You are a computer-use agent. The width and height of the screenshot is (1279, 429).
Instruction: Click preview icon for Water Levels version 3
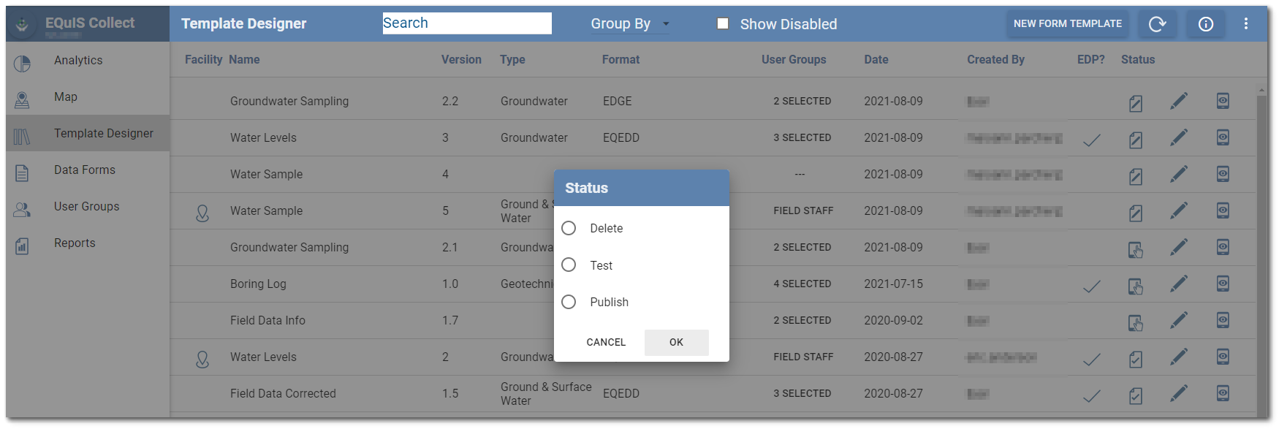pos(1223,138)
